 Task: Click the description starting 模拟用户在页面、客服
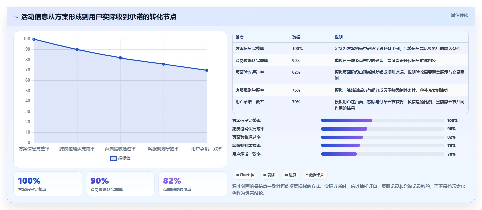click(400, 105)
